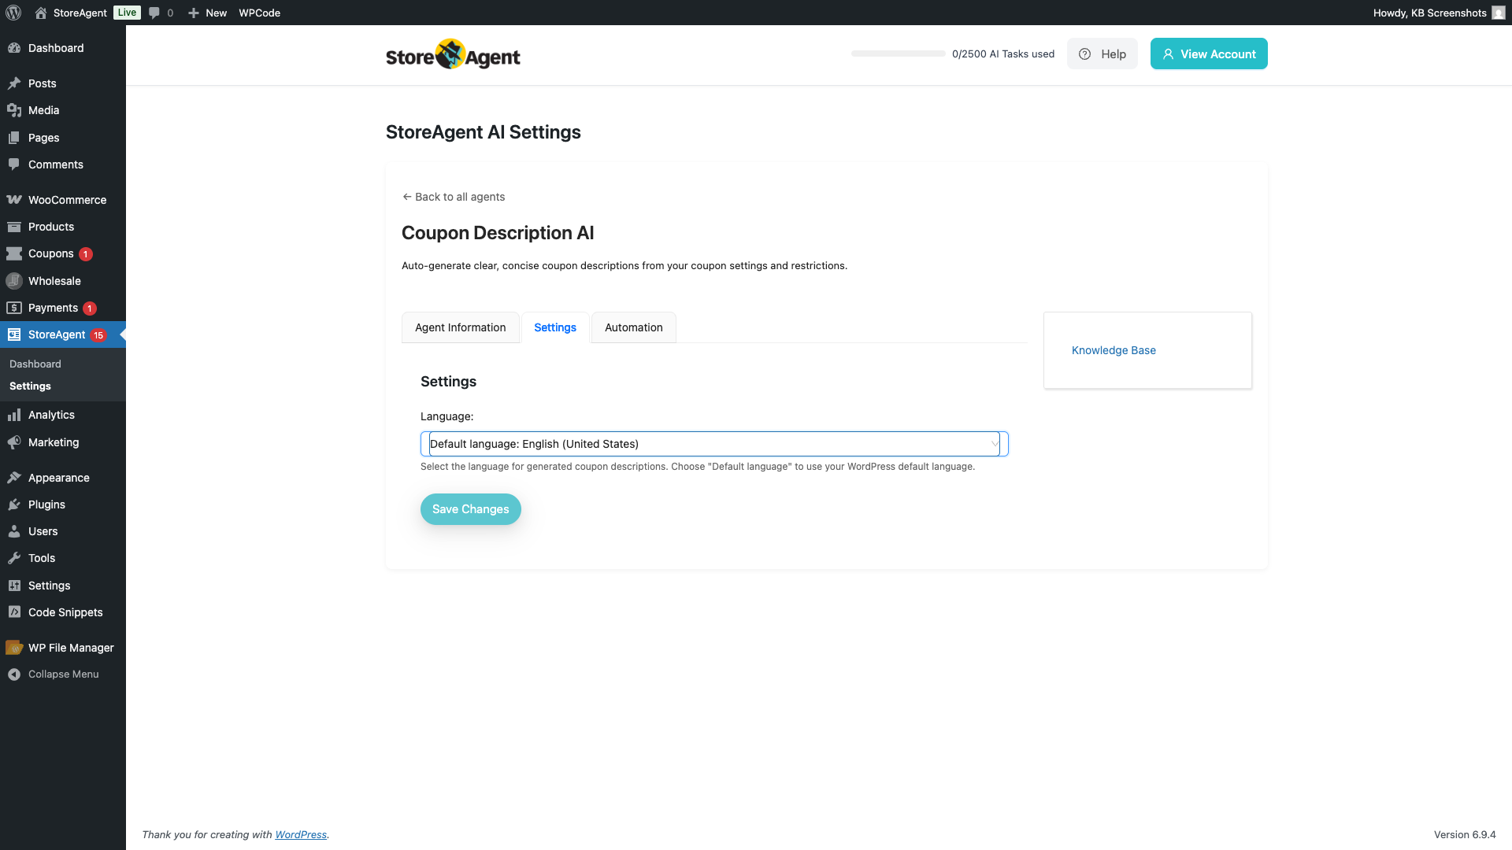Click the Plugins plug icon
1512x850 pixels.
pyautogui.click(x=14, y=504)
